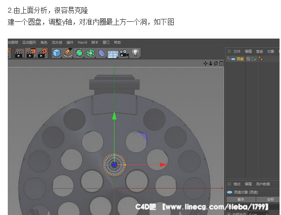Open the 窗口 menu
Viewport: 281px width, 215px height.
point(106,43)
